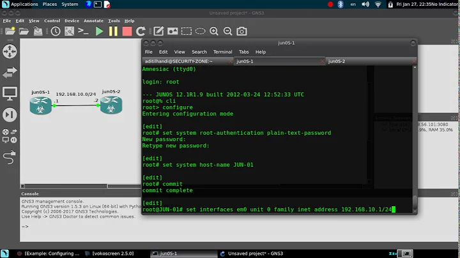Switch to junOS-1 taskbar window item
The image size is (460, 258).
click(x=183, y=254)
